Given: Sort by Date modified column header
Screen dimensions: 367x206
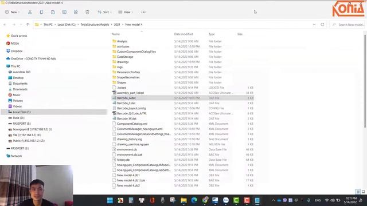Looking at the screenshot, I should tap(183, 34).
